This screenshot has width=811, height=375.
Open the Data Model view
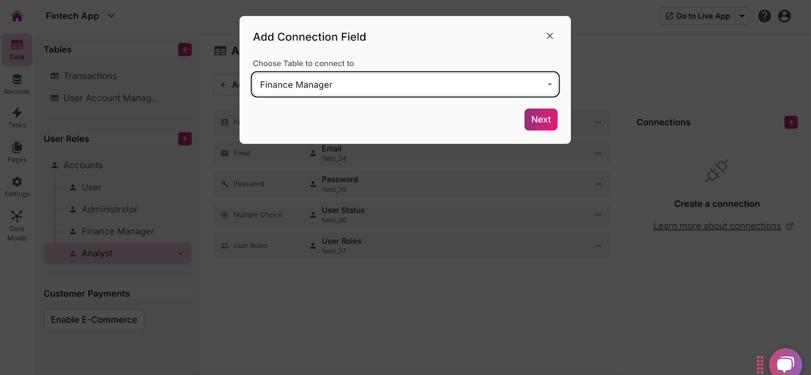click(x=17, y=226)
